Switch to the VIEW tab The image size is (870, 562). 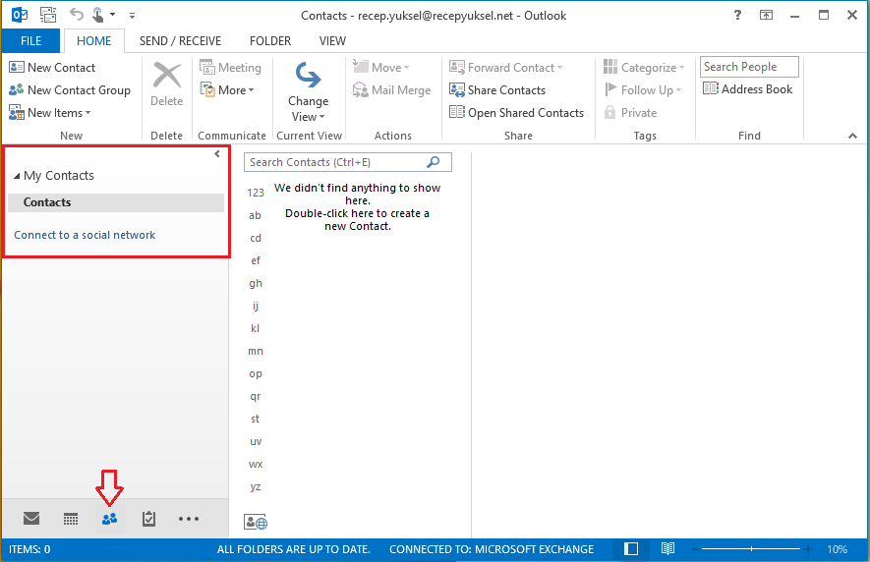[x=332, y=41]
